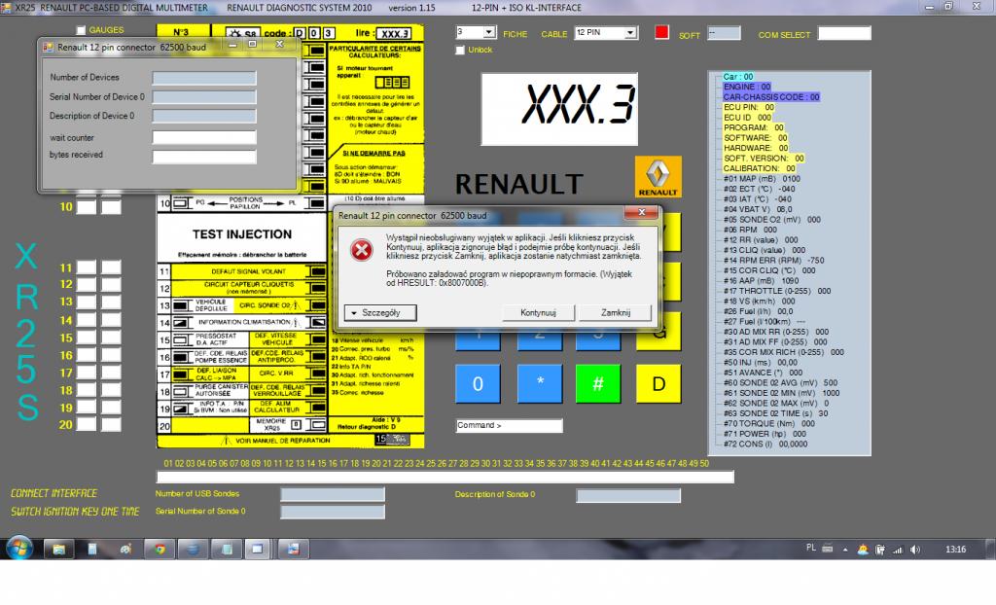The width and height of the screenshot is (996, 605).
Task: Click the blue asterisk keypad button
Action: point(540,383)
